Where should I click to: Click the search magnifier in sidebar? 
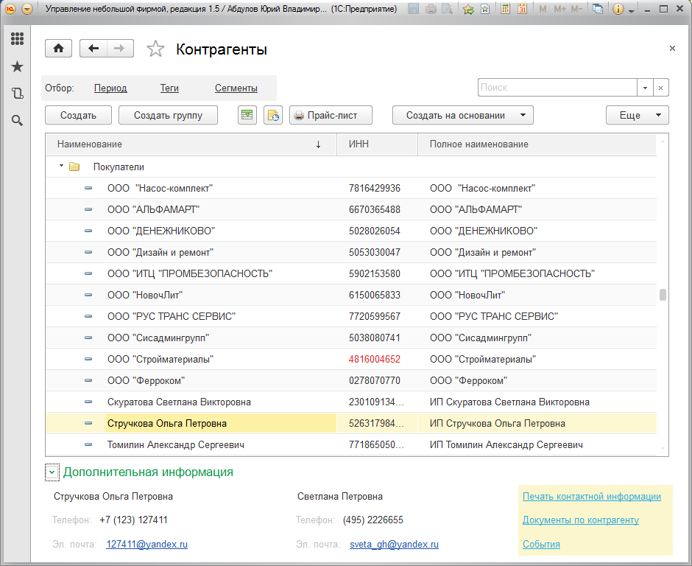click(17, 120)
